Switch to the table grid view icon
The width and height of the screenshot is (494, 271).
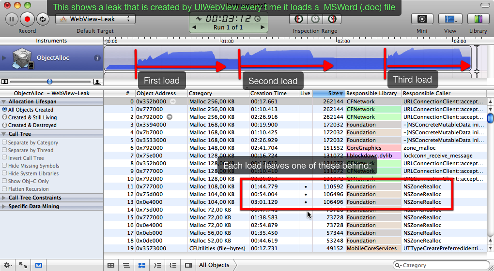point(111,265)
